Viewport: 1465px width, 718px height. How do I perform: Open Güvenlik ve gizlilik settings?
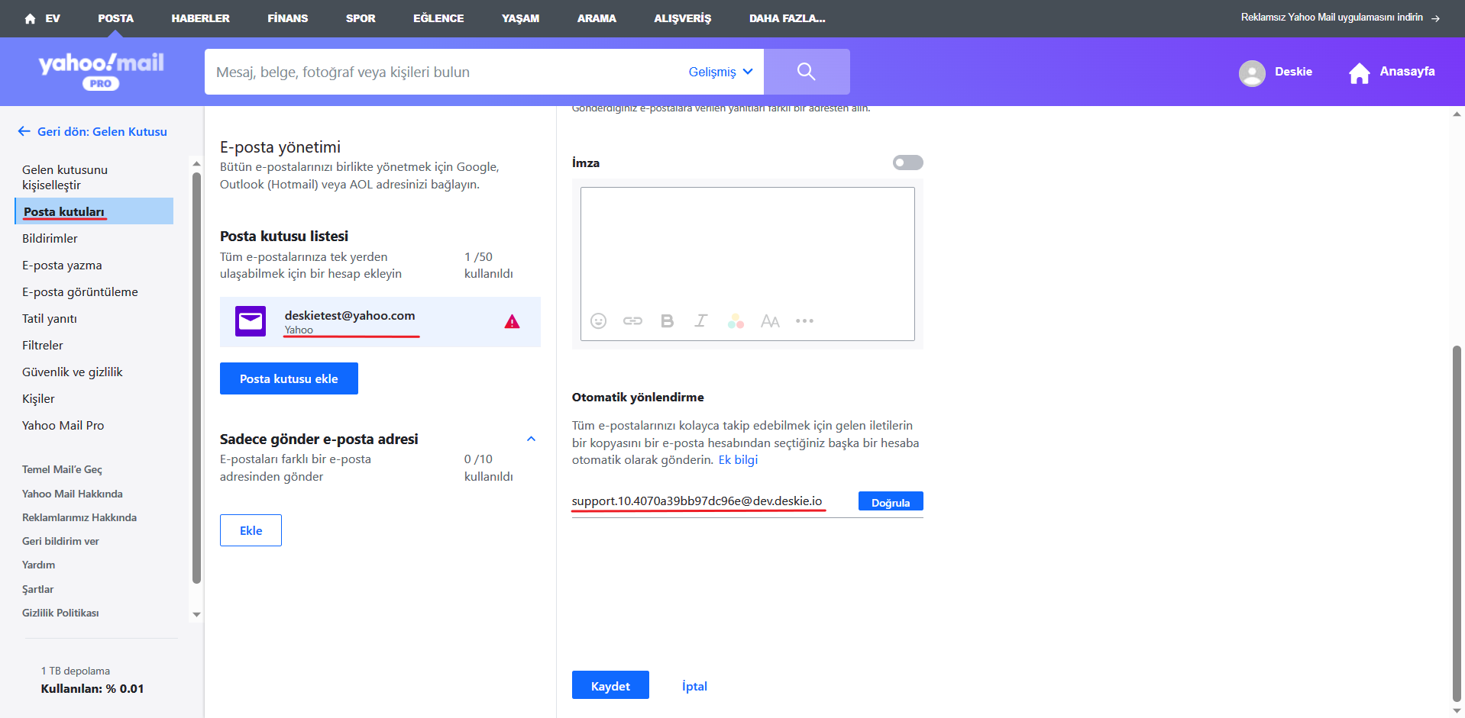[73, 372]
